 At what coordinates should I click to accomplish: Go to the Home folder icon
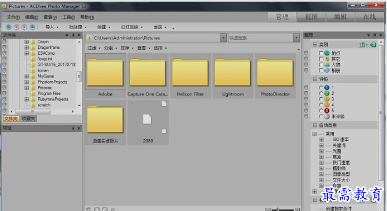9,27
